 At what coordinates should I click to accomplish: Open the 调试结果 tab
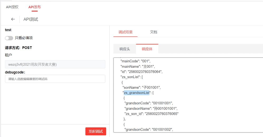125,32
